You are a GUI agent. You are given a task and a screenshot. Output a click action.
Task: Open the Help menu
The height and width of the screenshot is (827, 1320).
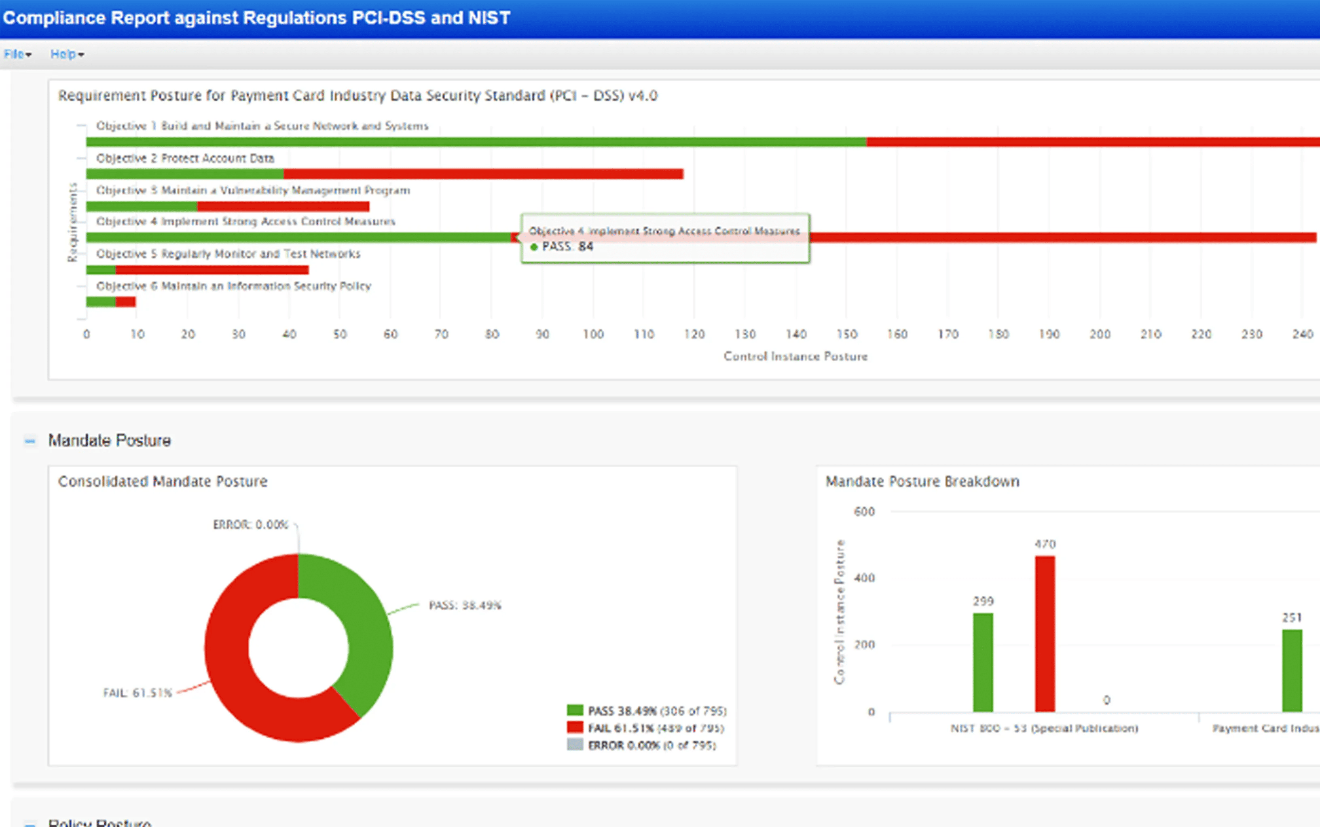tap(63, 54)
